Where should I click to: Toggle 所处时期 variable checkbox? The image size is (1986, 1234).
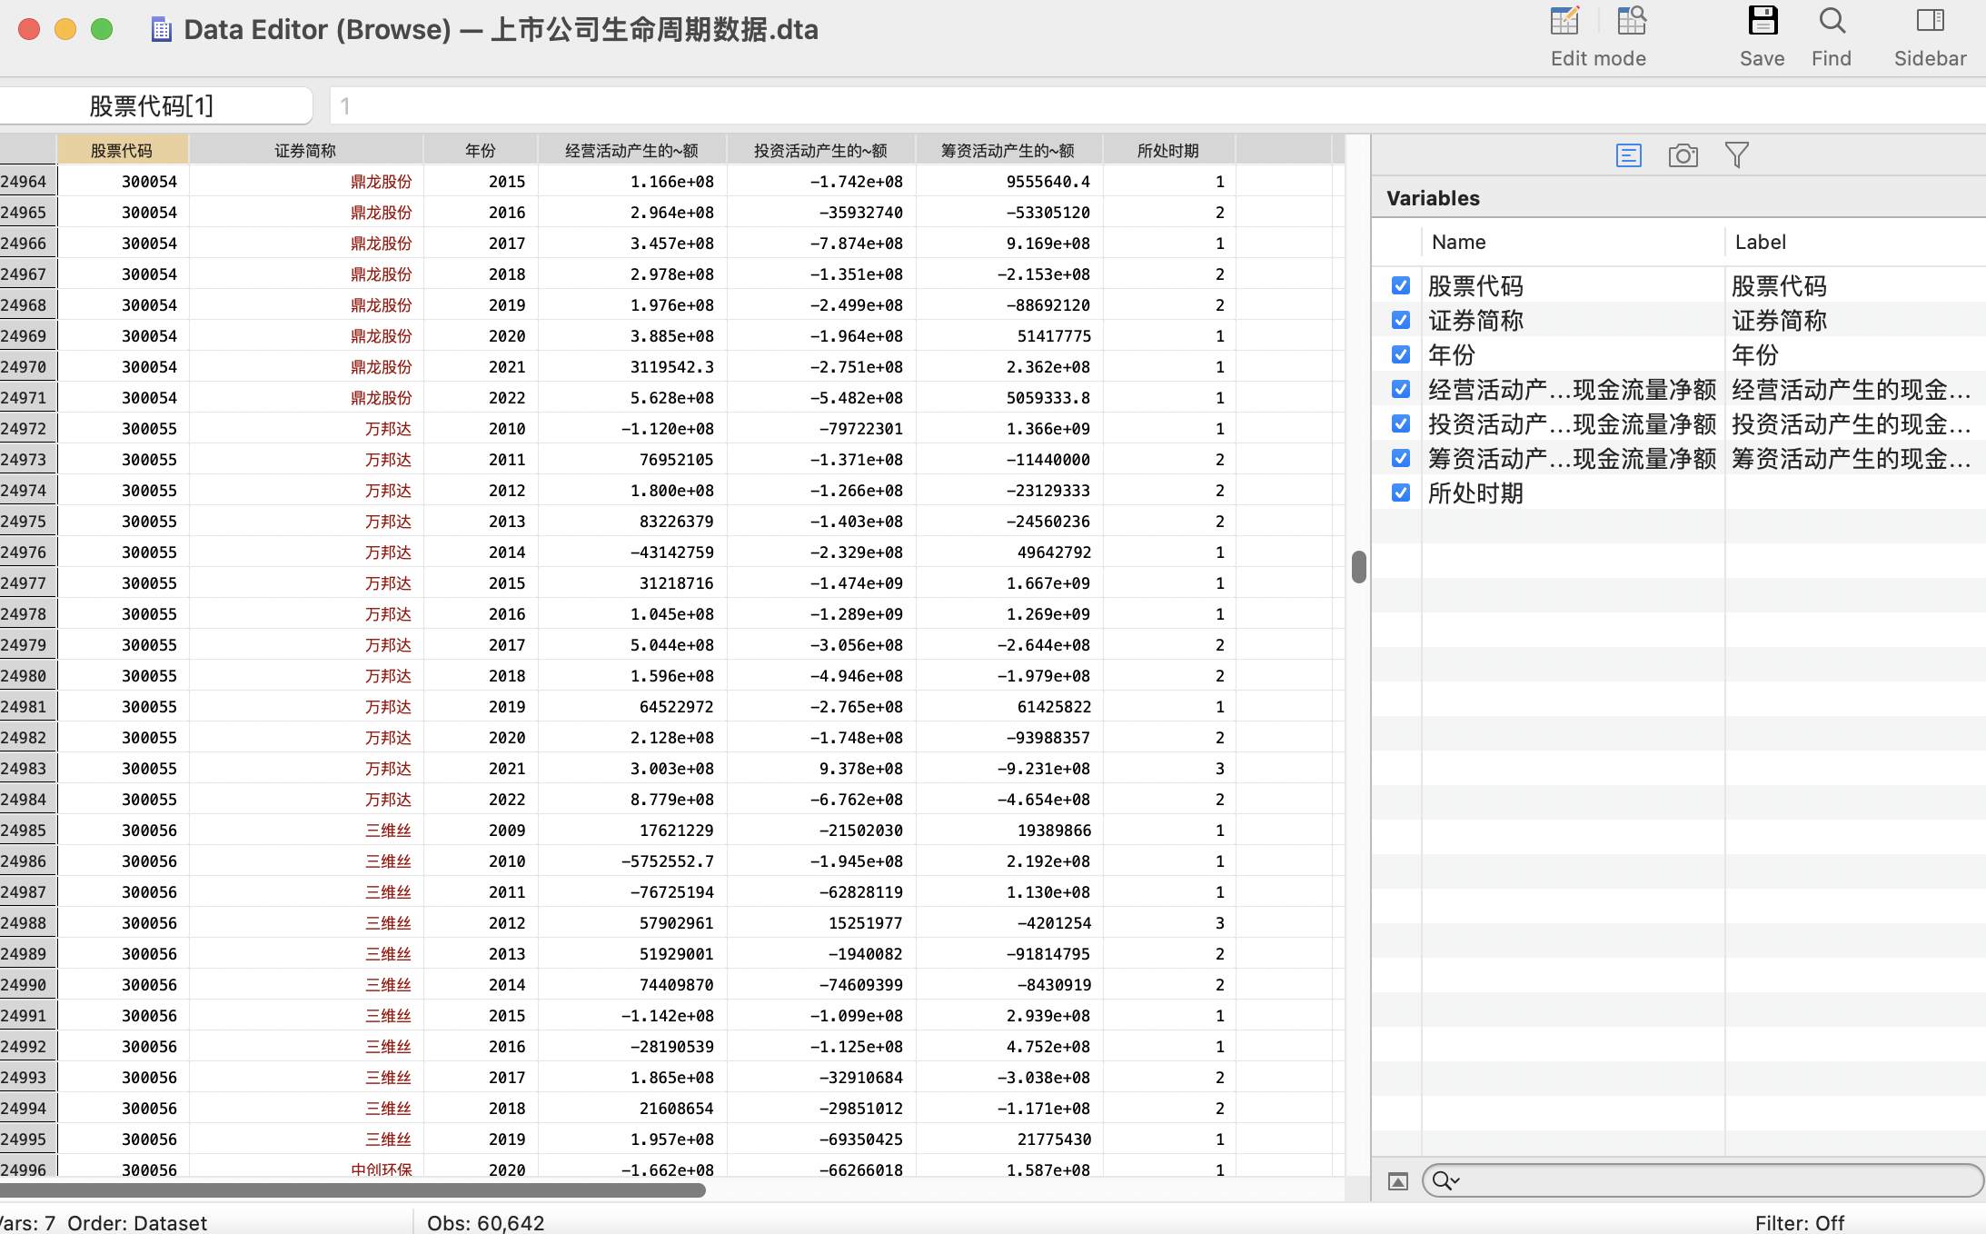point(1401,493)
